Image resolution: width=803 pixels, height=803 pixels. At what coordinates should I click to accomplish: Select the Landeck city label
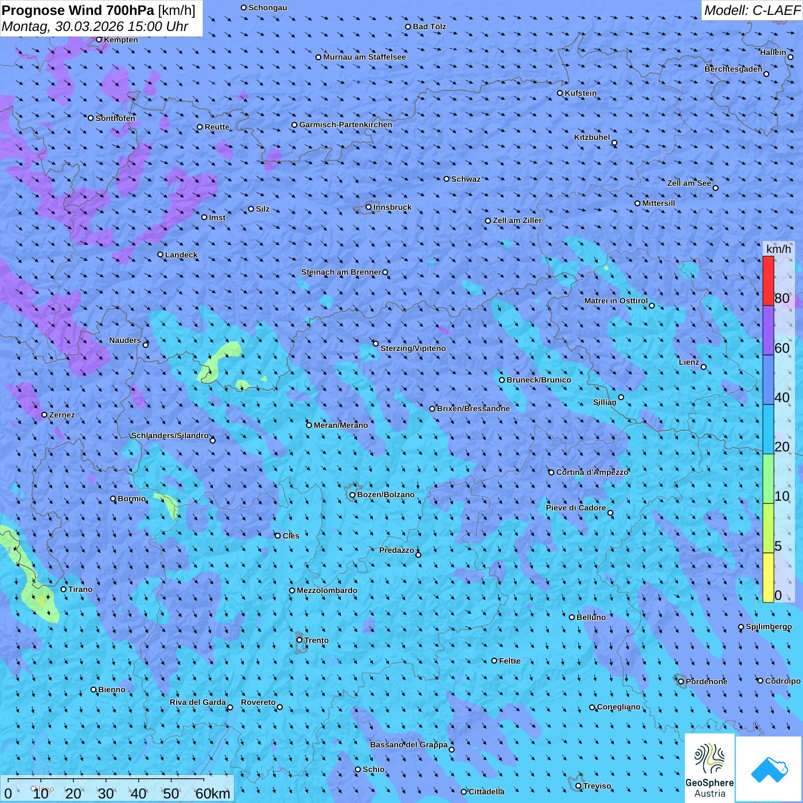pyautogui.click(x=181, y=255)
